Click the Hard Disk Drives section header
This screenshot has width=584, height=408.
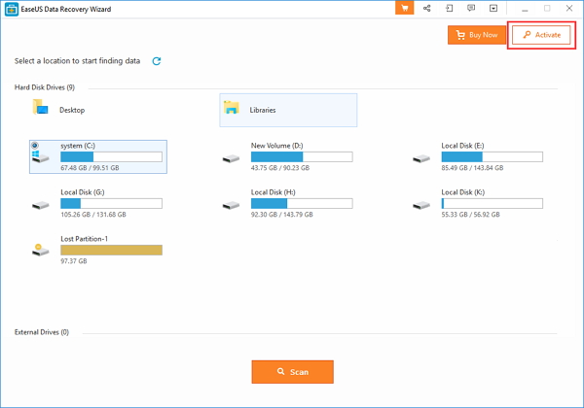coord(44,87)
